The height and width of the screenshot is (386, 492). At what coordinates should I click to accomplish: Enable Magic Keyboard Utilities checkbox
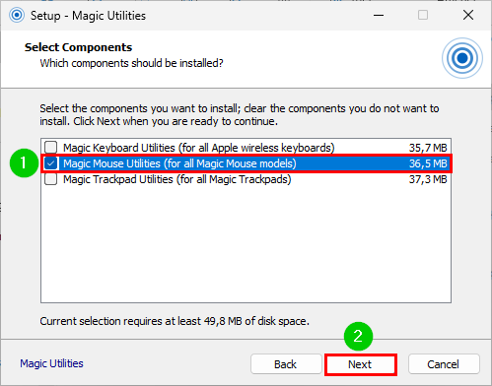(x=51, y=148)
